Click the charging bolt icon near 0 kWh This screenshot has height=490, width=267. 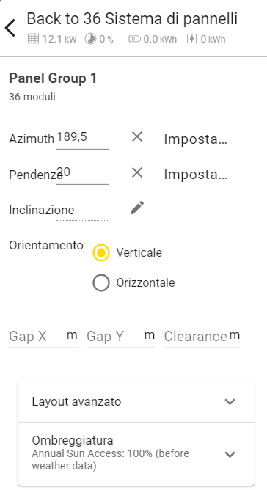pos(191,39)
